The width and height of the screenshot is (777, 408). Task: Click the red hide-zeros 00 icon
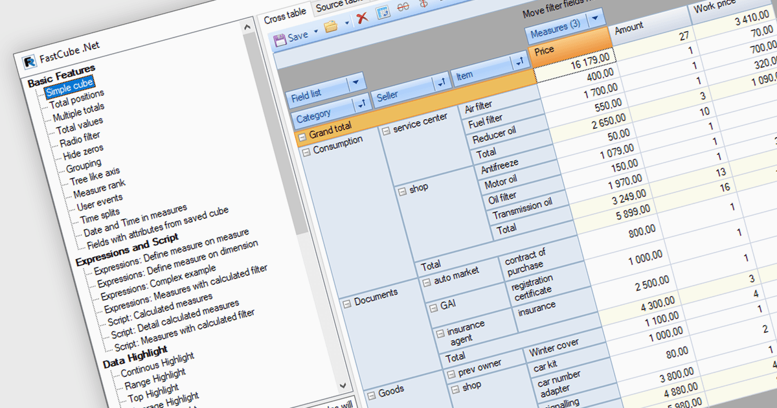coord(404,7)
